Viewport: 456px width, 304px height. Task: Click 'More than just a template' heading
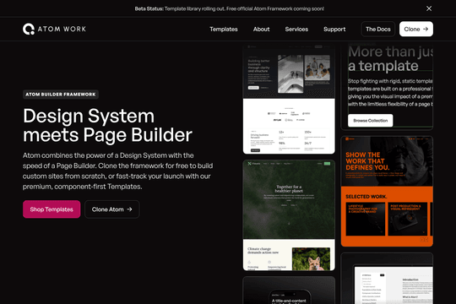point(390,59)
